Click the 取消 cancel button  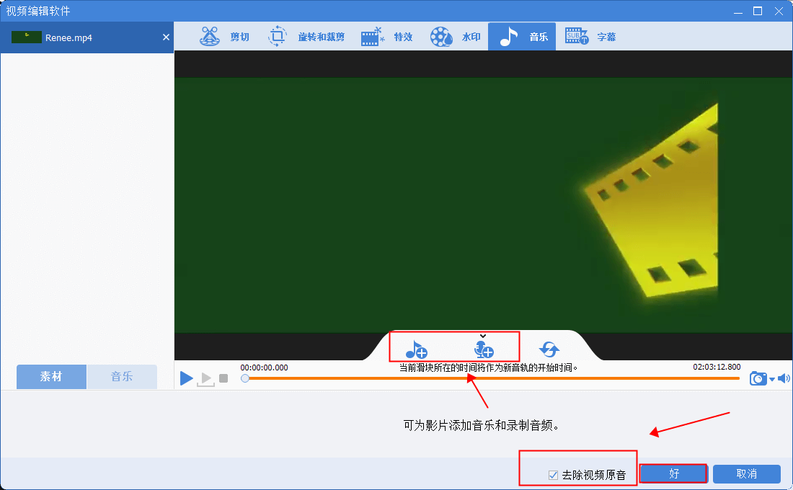point(746,474)
